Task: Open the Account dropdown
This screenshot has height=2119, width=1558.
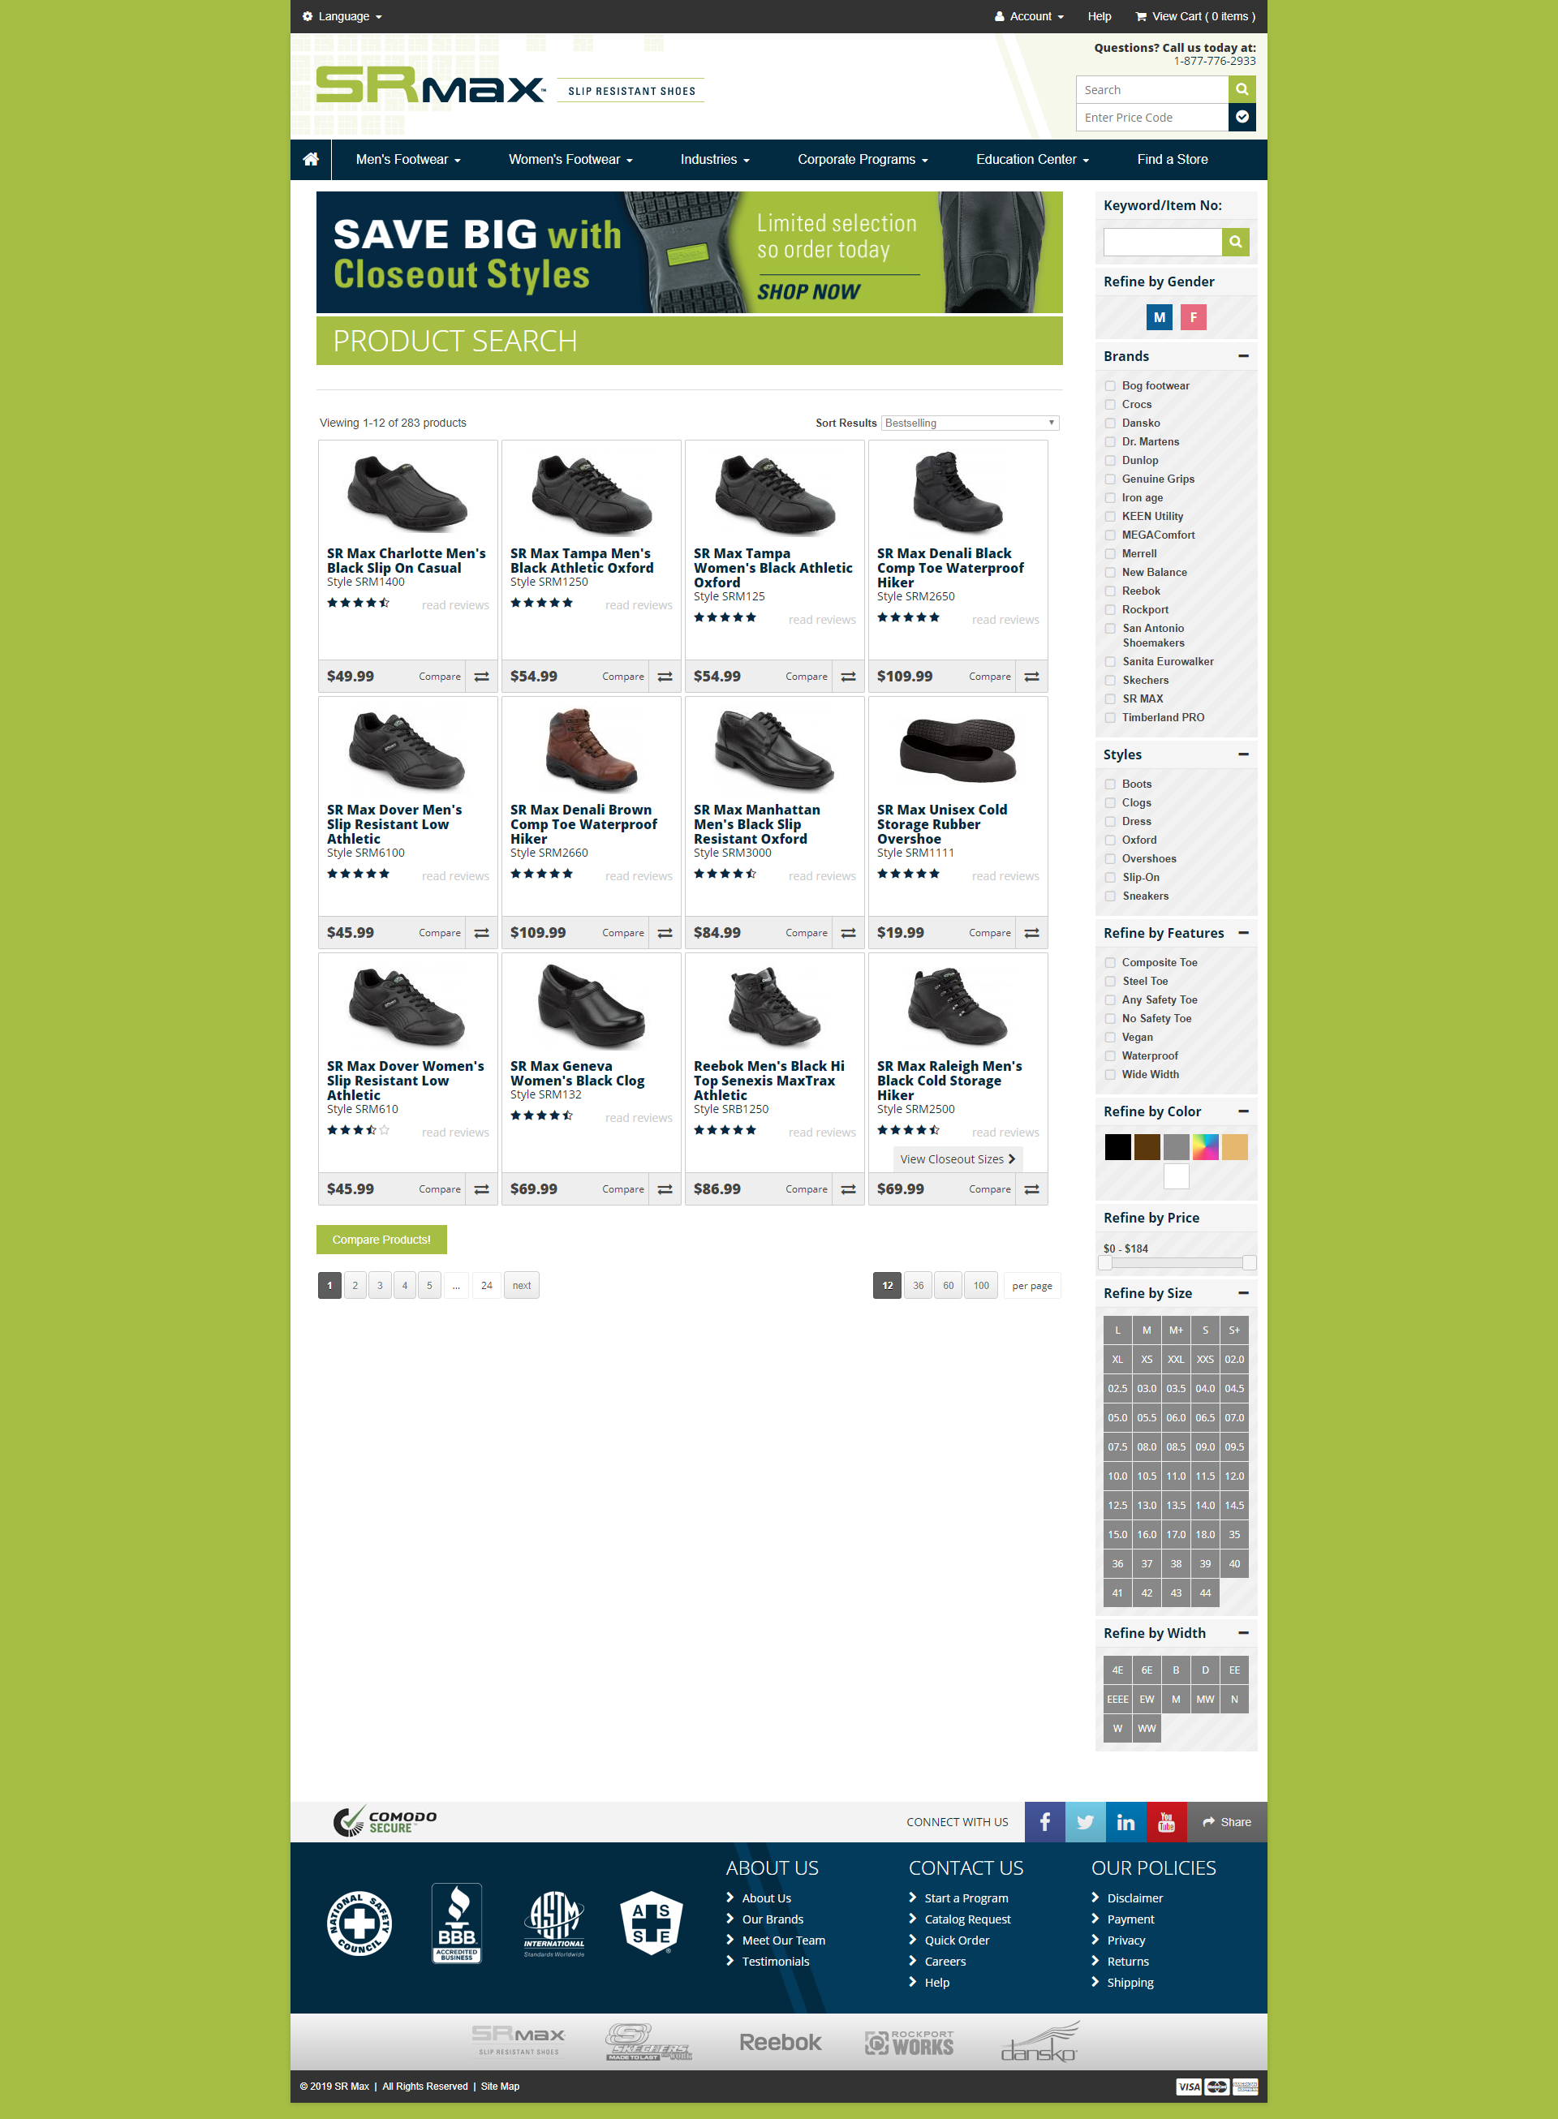Action: [1029, 16]
